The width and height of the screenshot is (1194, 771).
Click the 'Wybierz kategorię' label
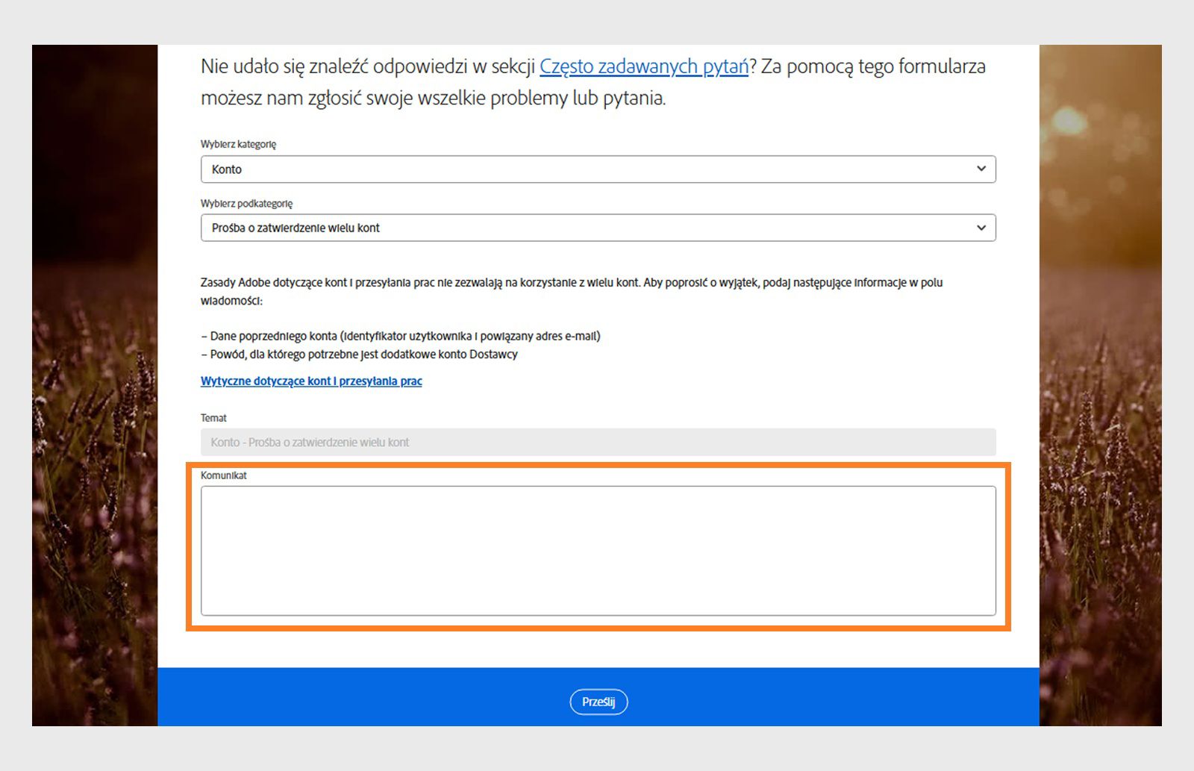click(x=238, y=144)
